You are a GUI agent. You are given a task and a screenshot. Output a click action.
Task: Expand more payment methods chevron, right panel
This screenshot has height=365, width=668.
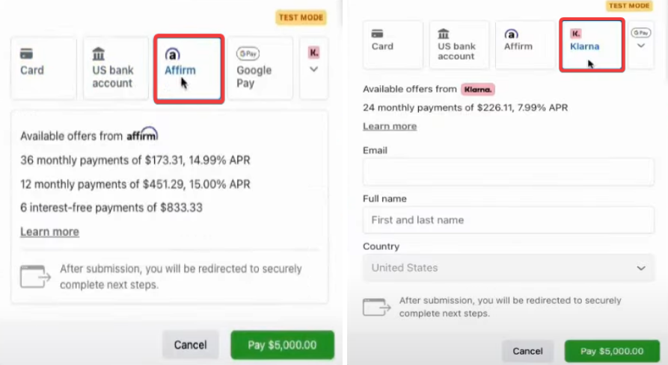641,46
